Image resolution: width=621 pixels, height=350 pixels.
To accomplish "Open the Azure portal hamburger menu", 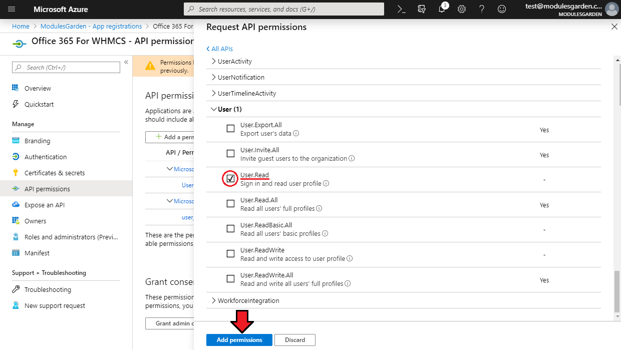I will click(12, 9).
